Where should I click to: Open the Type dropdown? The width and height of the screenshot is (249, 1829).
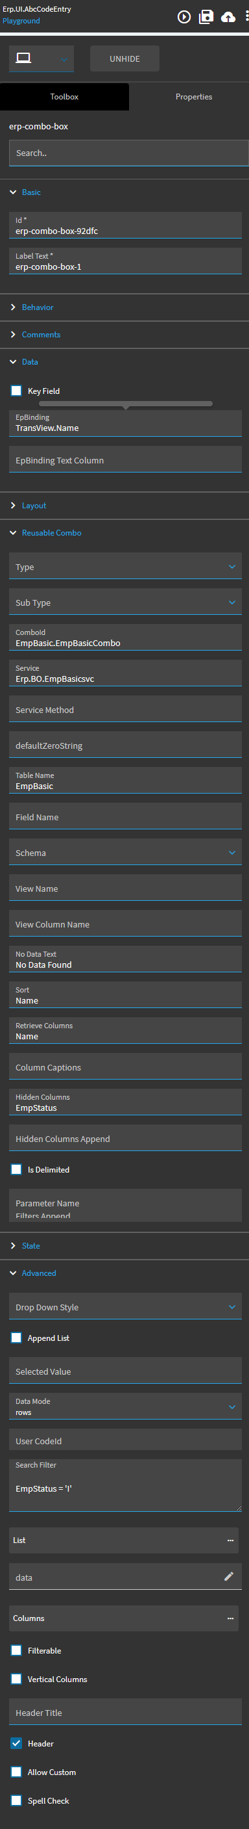125,567
